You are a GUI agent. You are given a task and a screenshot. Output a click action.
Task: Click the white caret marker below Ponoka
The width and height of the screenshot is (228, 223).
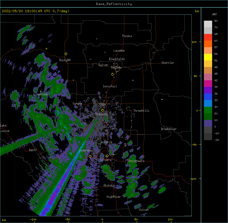click(x=97, y=39)
